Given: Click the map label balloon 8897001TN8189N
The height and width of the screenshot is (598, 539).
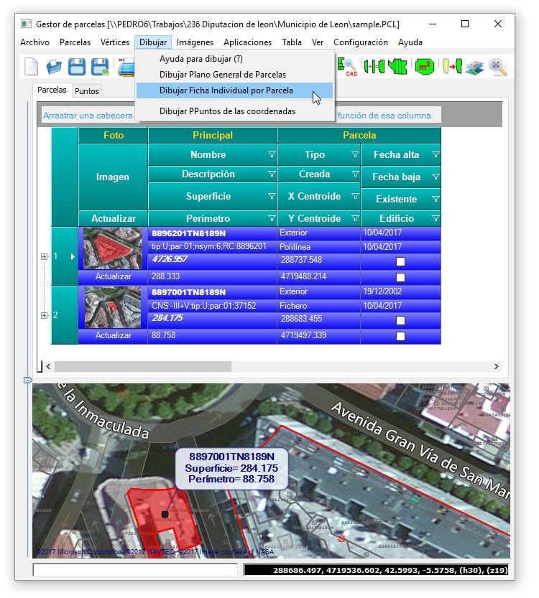Looking at the screenshot, I should [x=231, y=468].
